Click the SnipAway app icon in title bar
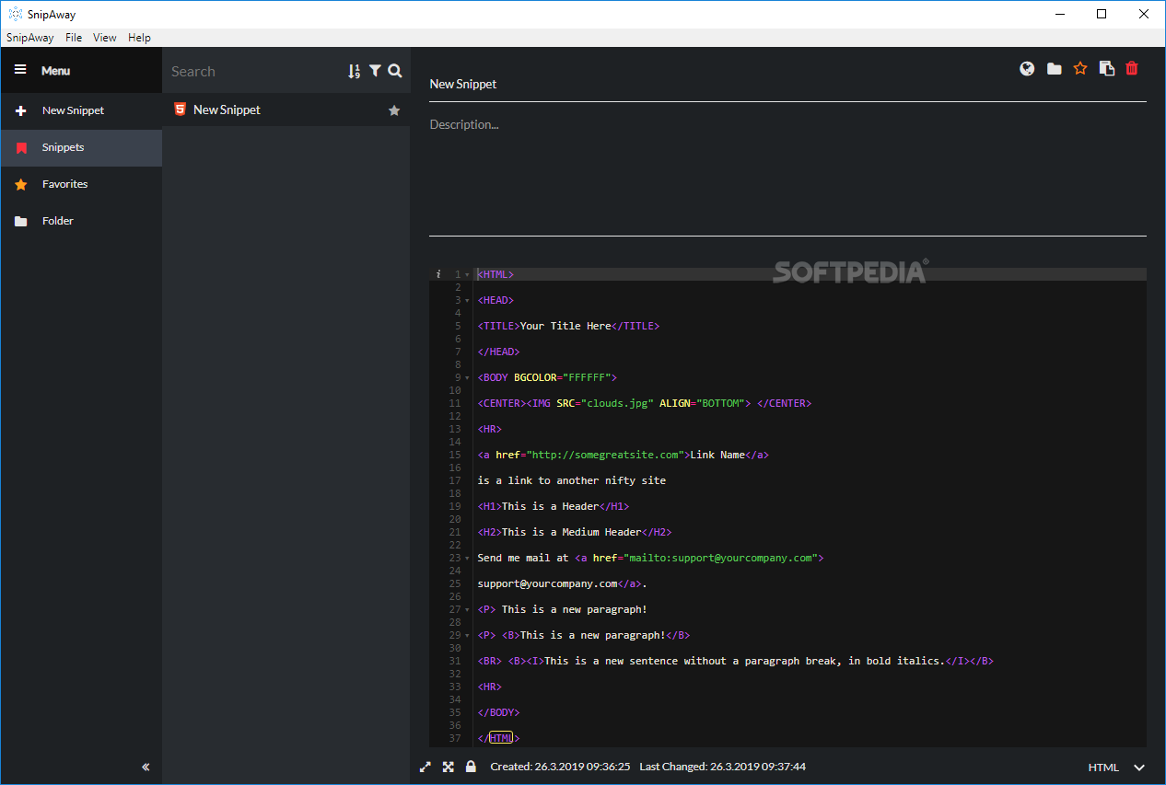This screenshot has height=785, width=1166. pos(15,14)
